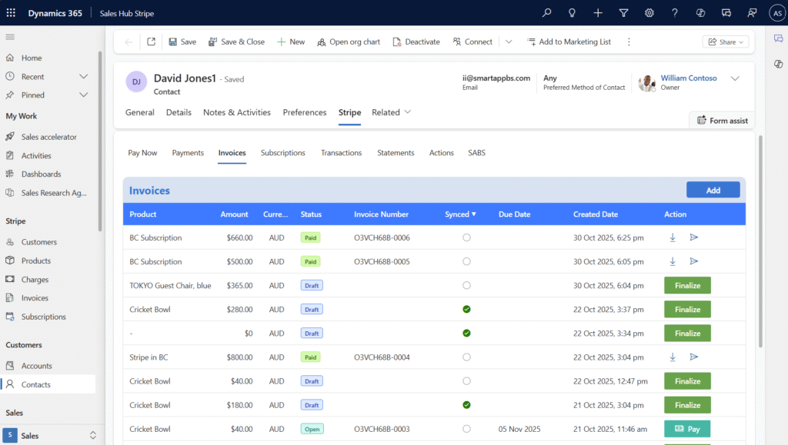Screen dimensions: 788x445
Task: Open the Share dropdown button
Action: (725, 42)
